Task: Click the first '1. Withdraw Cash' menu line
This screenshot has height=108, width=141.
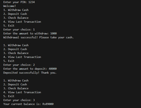Action: pos(16,10)
